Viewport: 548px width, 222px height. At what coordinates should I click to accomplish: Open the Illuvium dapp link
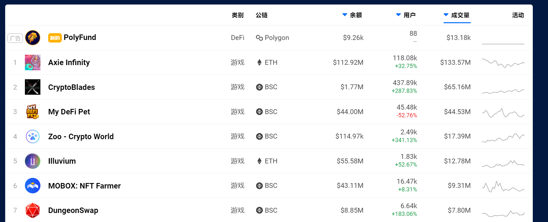(62, 161)
